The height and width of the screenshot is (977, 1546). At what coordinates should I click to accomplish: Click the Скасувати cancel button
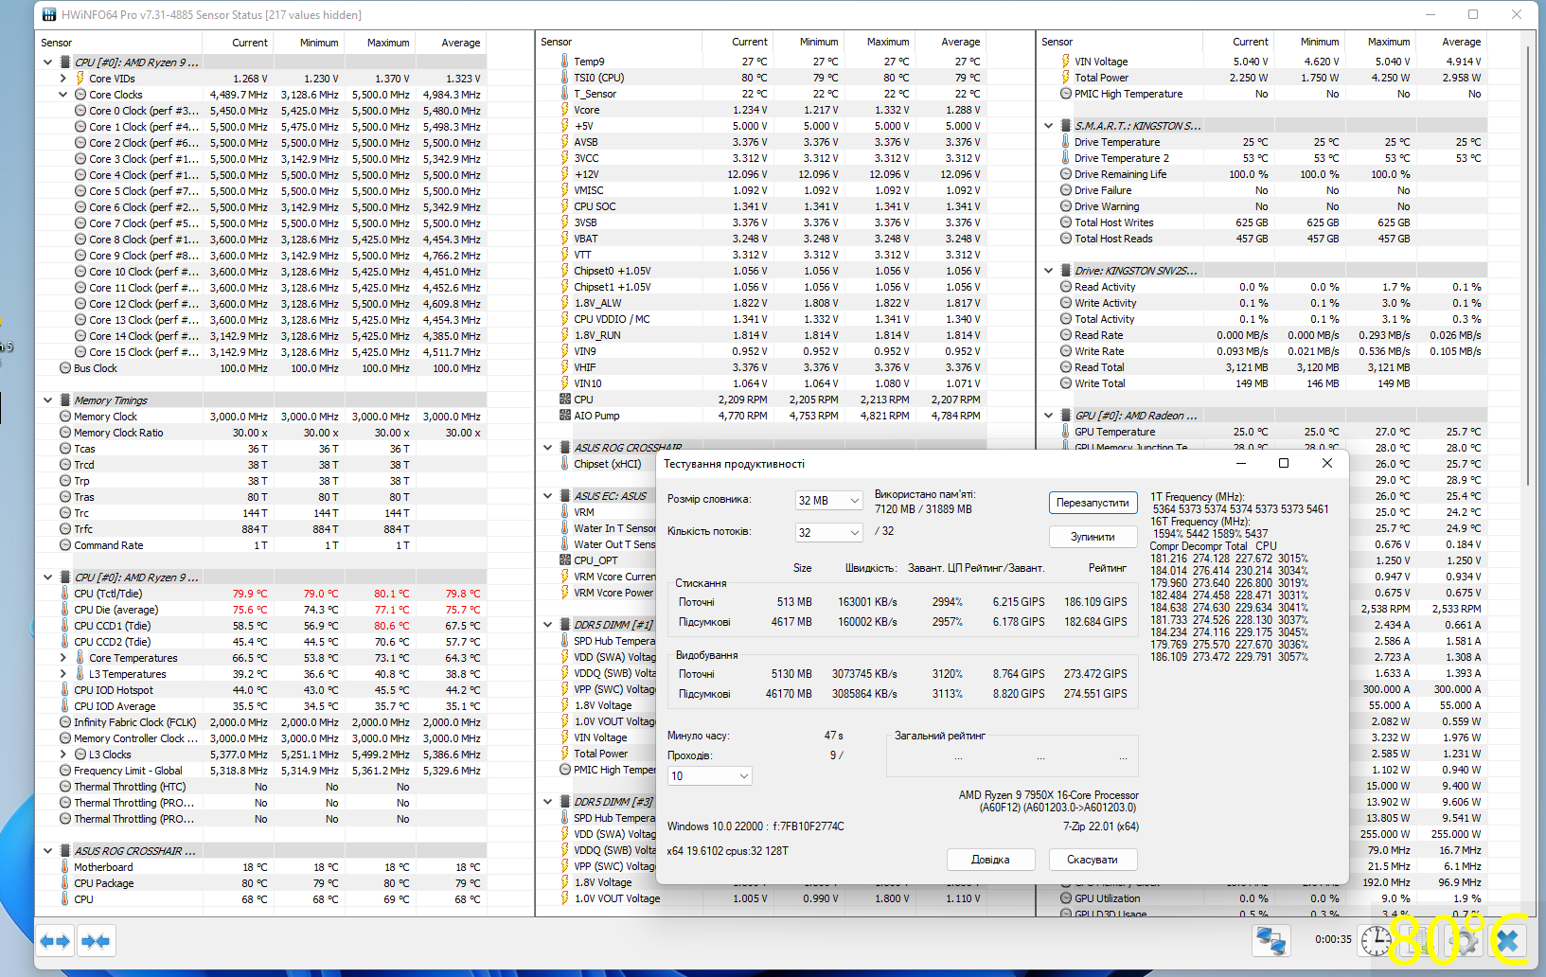click(1092, 860)
